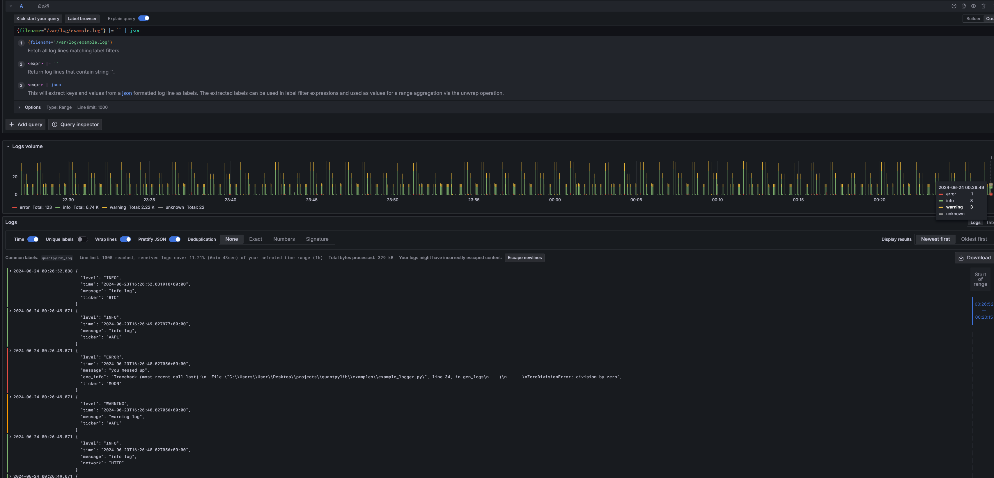Select Oldest first display order
The image size is (994, 478).
pos(974,239)
